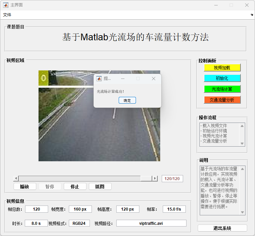The image size is (255, 236).
Task: Click the cyan 初始化 button
Action: (222, 78)
